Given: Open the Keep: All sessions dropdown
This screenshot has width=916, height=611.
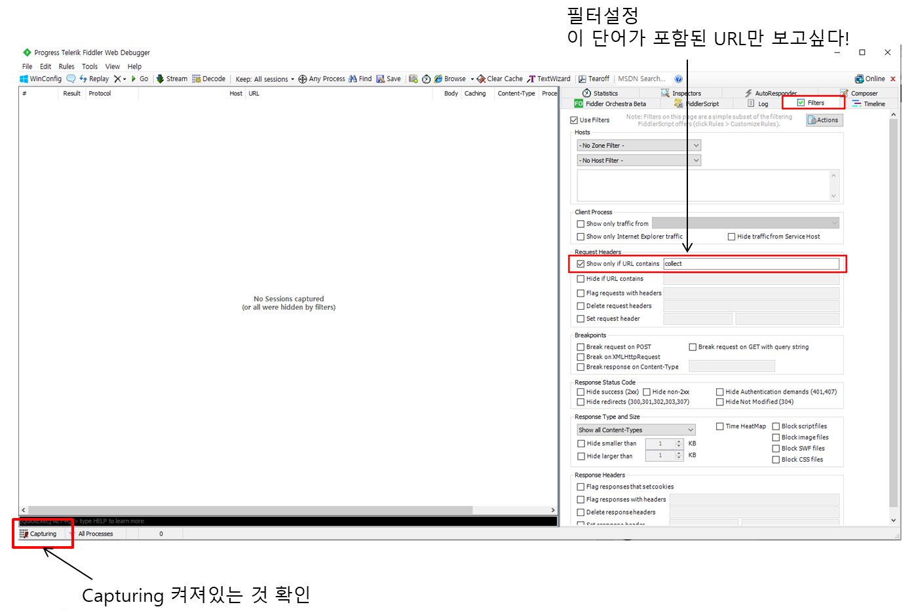Looking at the screenshot, I should (265, 79).
